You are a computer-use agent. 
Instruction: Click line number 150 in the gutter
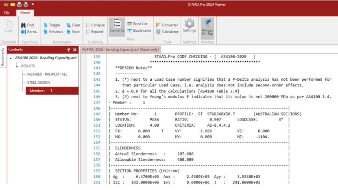pos(97,119)
